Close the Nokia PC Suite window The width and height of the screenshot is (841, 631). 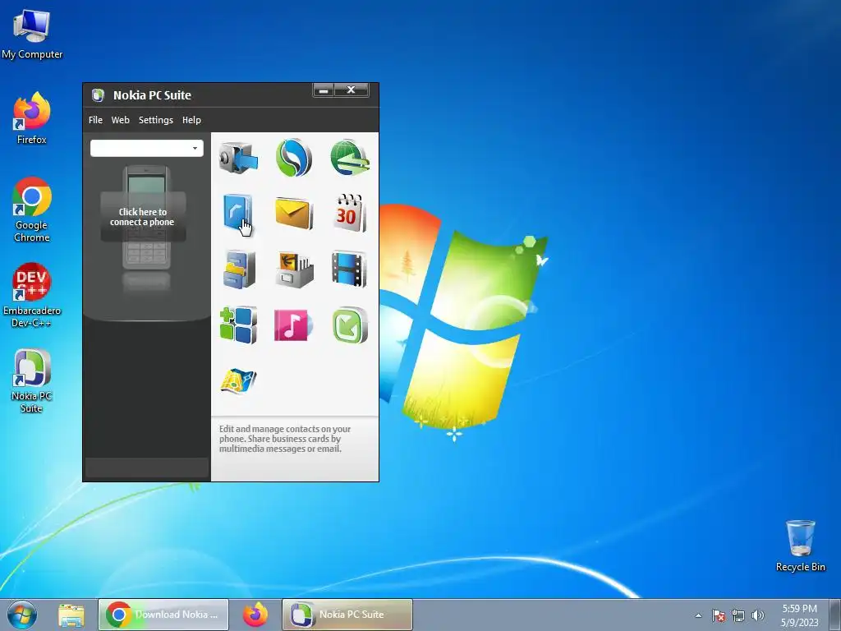[352, 90]
